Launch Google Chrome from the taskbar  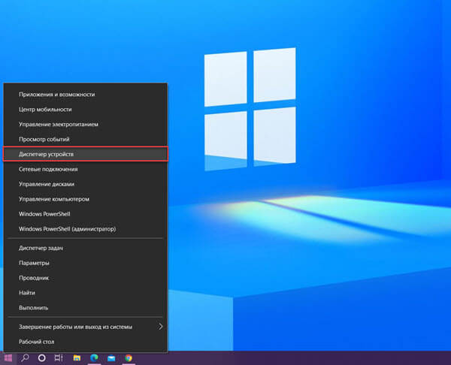point(129,358)
